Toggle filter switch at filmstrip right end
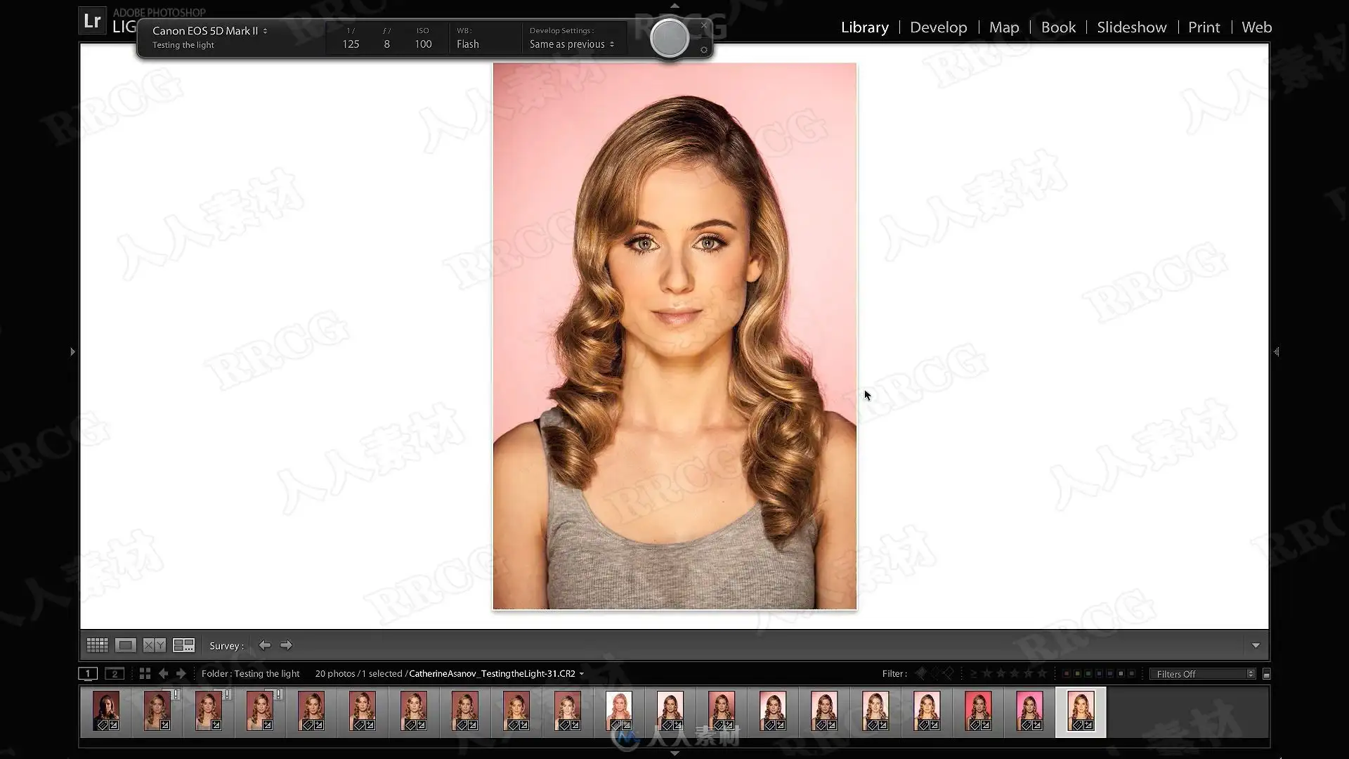 click(x=1266, y=674)
